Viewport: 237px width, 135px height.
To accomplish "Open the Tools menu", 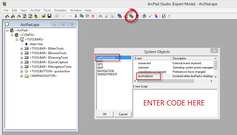I will (47, 10).
